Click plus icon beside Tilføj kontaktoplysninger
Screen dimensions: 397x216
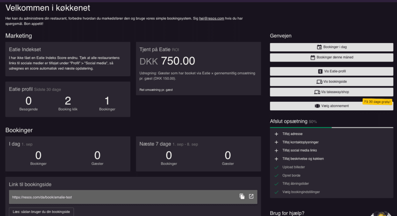pos(276,142)
